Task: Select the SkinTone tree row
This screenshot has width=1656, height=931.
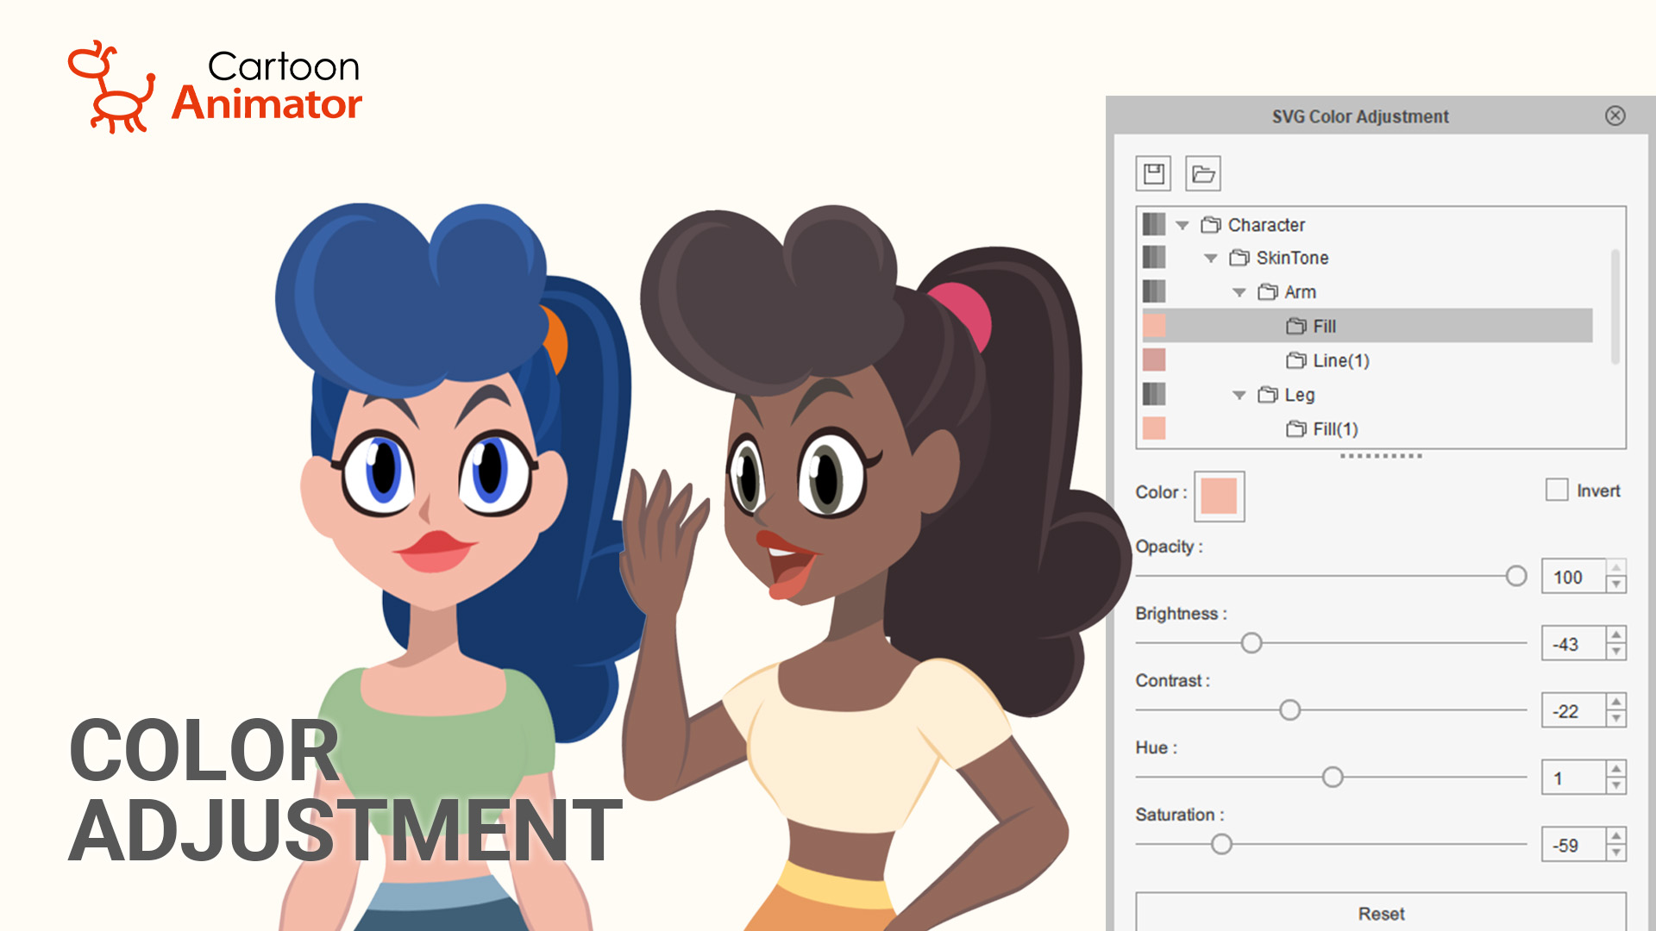Action: click(x=1367, y=258)
